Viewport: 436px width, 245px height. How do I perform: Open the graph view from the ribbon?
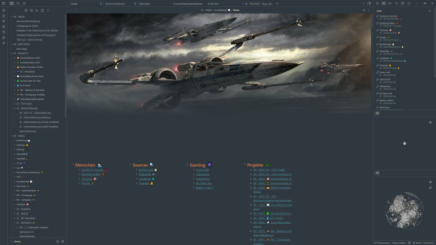(4, 21)
